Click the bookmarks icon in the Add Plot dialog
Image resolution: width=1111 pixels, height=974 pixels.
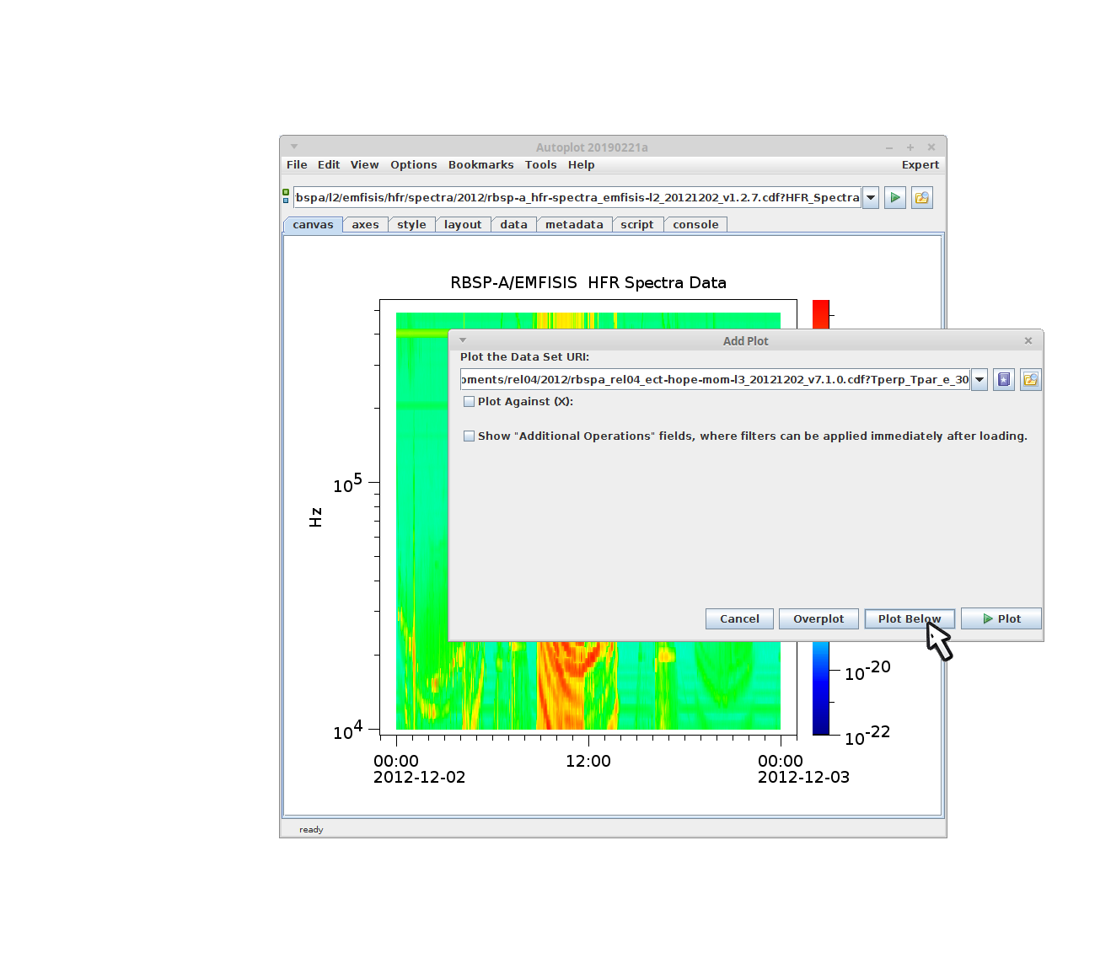point(1003,380)
